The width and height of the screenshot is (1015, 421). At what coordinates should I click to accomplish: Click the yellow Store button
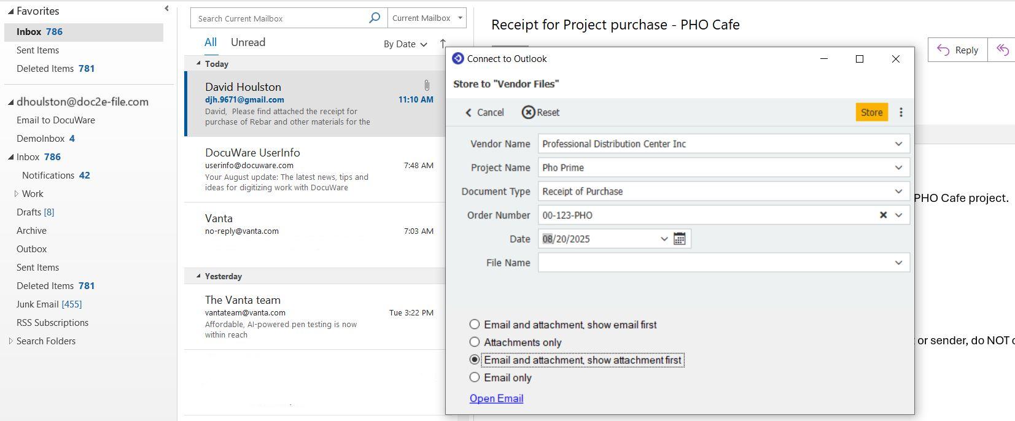point(871,112)
